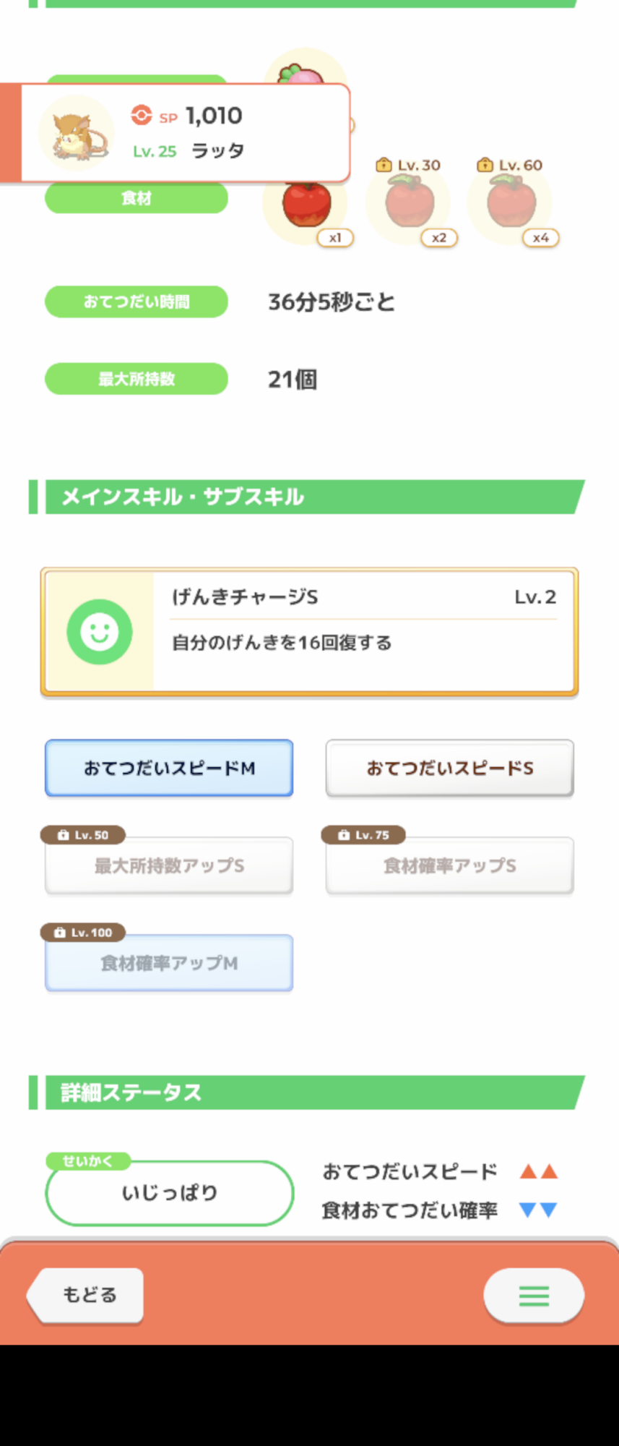
Task: Click the おてつだい時間 green label
Action: [x=137, y=301]
